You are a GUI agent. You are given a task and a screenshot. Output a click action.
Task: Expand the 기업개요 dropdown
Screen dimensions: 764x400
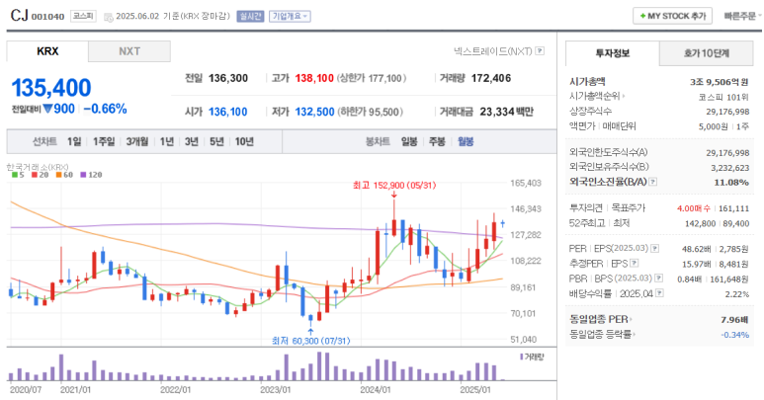coord(290,17)
